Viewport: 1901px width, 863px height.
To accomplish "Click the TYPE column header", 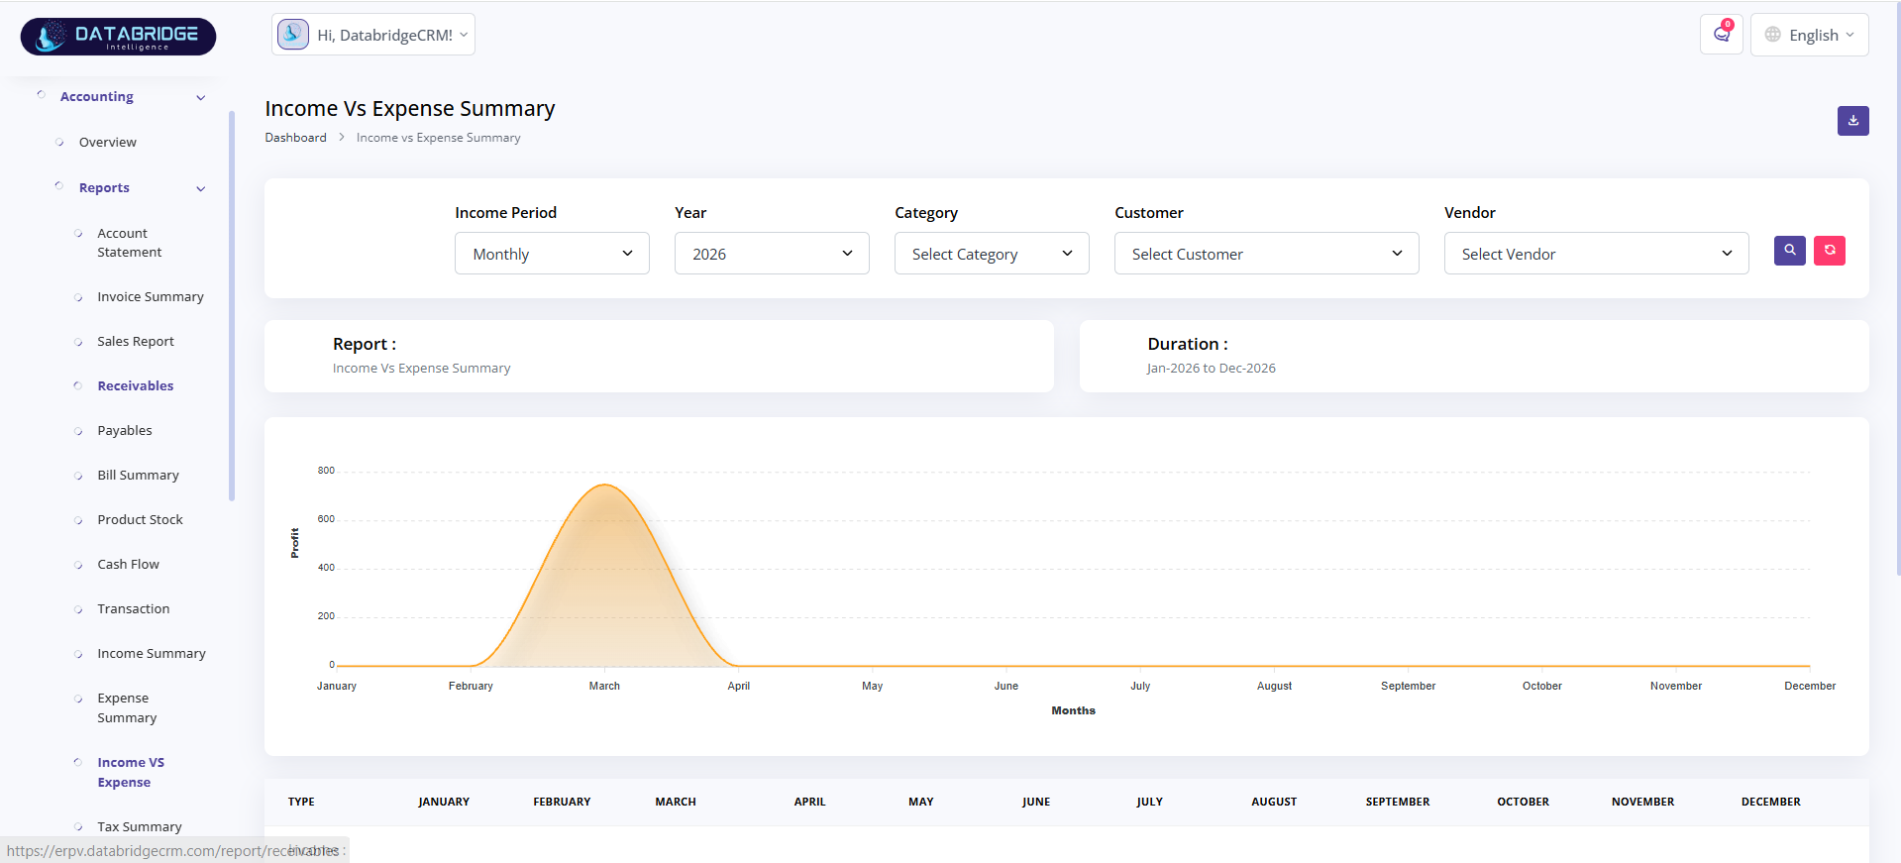I will [x=301, y=803].
